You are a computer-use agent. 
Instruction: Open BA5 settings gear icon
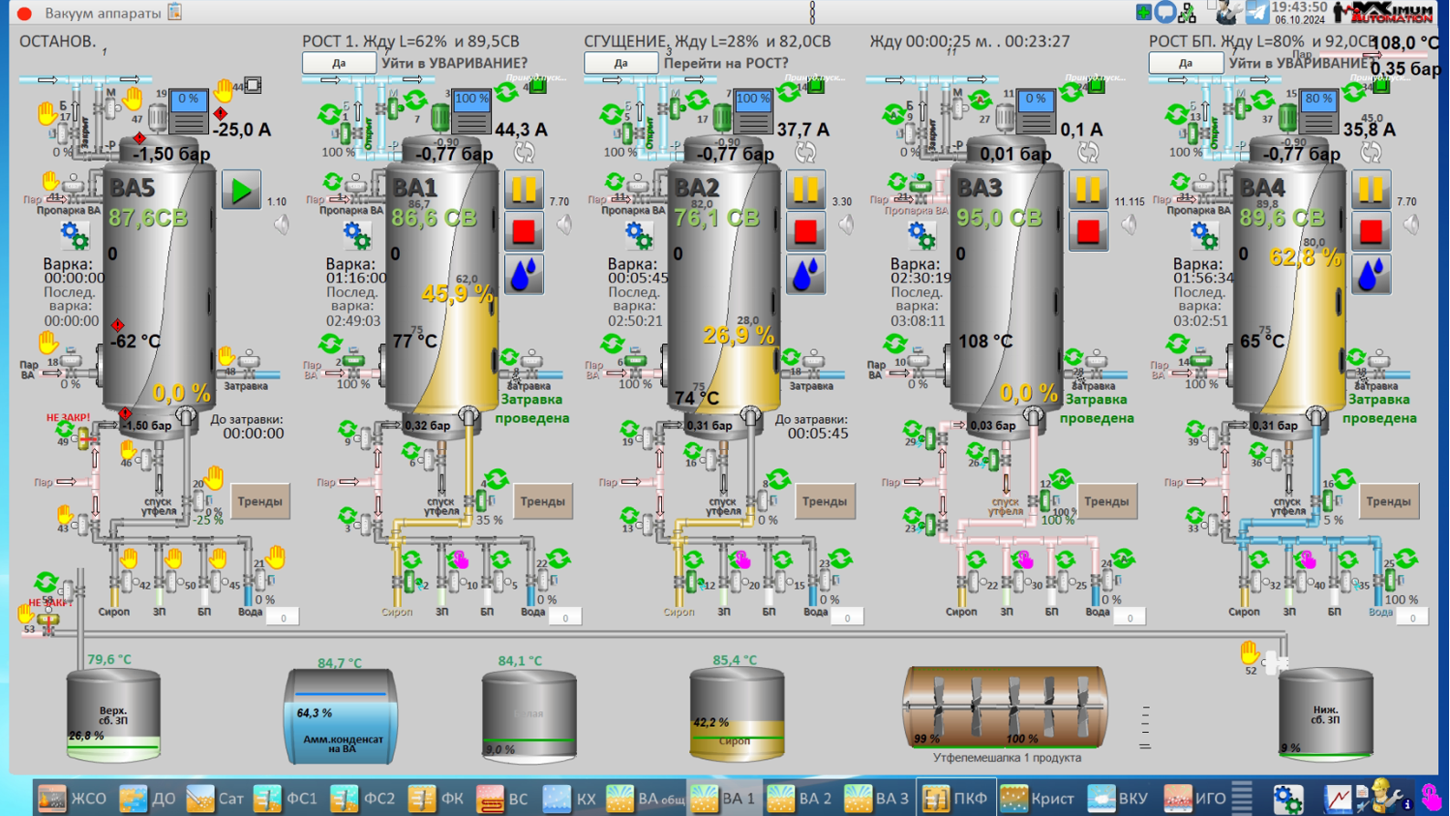pyautogui.click(x=74, y=235)
